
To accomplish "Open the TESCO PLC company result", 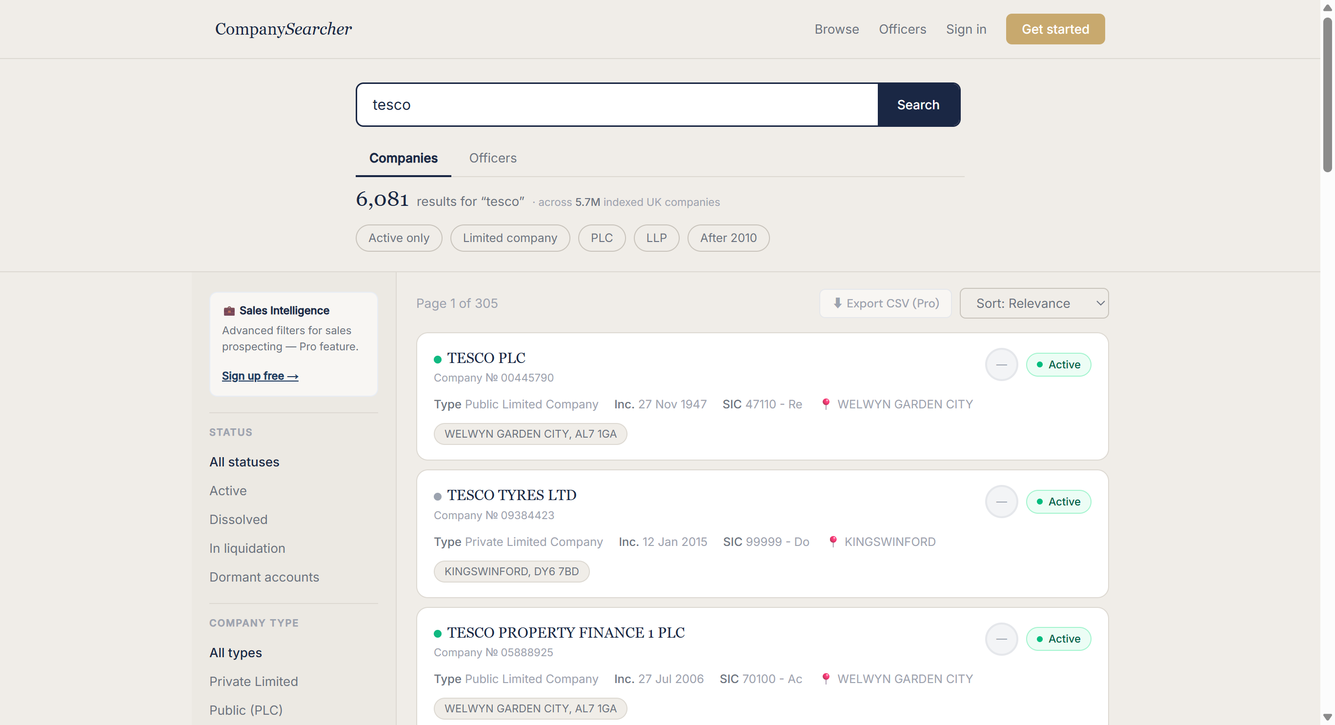I will click(x=486, y=358).
